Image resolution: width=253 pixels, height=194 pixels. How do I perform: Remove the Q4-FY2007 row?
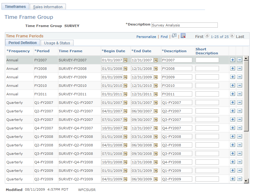[x=240, y=128]
